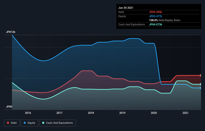The height and width of the screenshot is (131, 205).
Task: Toggle the Equity legend button
Action: [x=29, y=123]
